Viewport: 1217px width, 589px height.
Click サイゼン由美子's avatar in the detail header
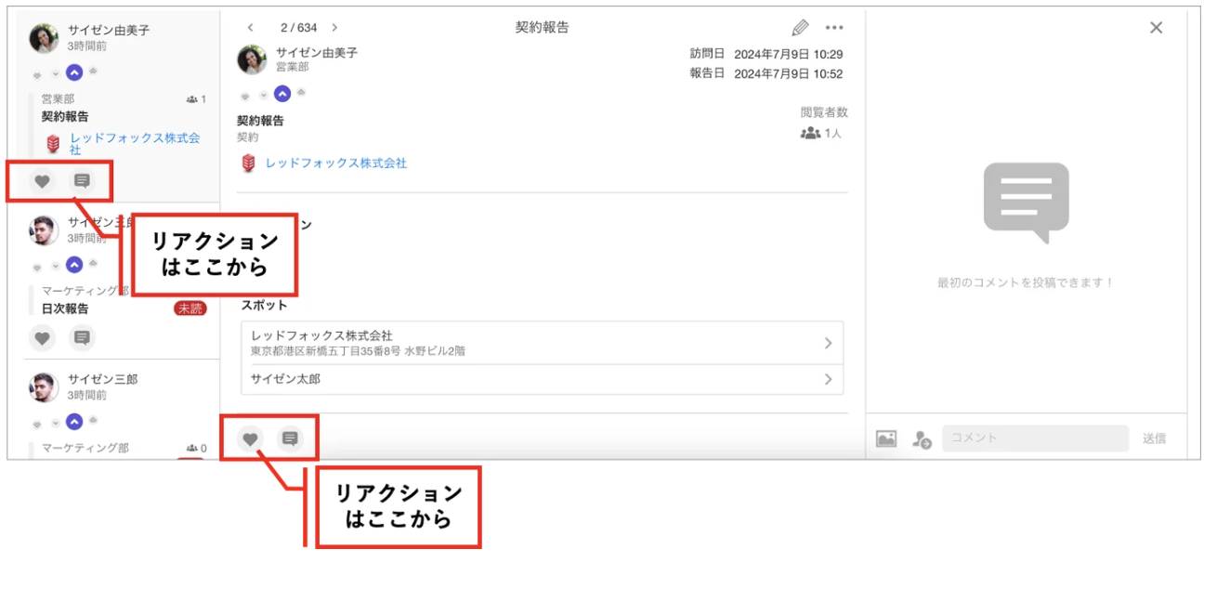click(252, 59)
